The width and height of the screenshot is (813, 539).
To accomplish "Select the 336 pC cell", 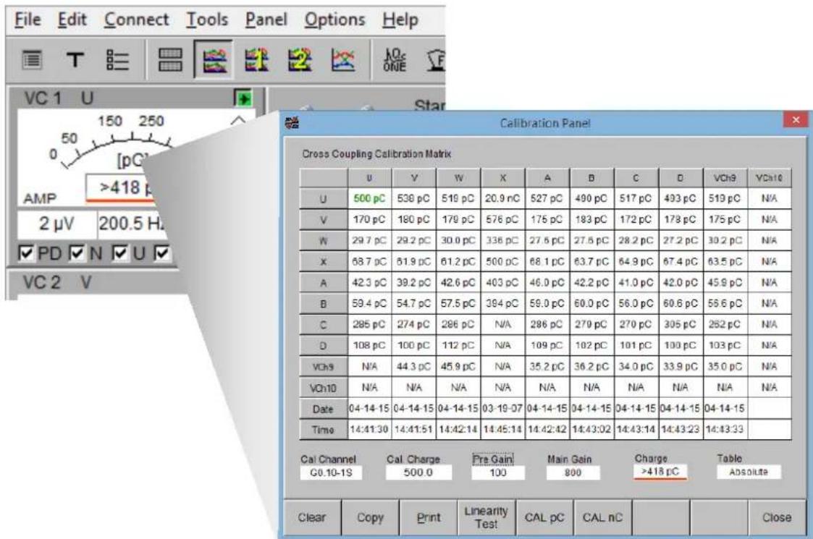I will point(502,241).
